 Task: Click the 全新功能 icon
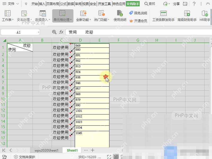(83, 13)
